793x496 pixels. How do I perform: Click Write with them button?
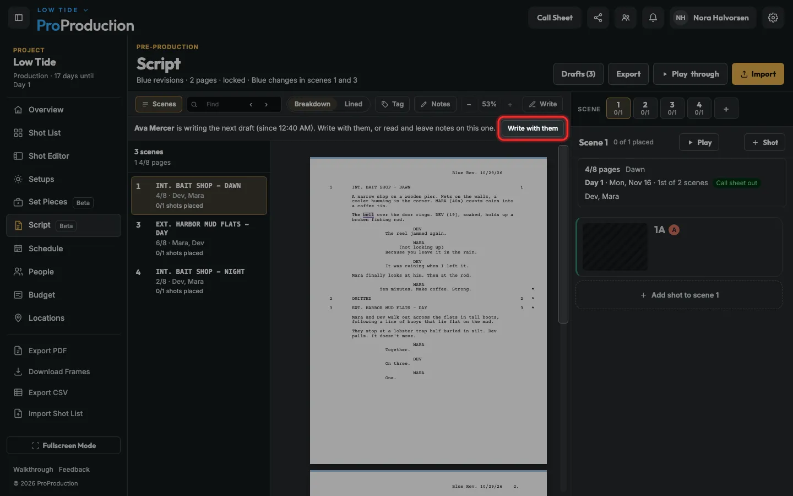click(x=533, y=128)
